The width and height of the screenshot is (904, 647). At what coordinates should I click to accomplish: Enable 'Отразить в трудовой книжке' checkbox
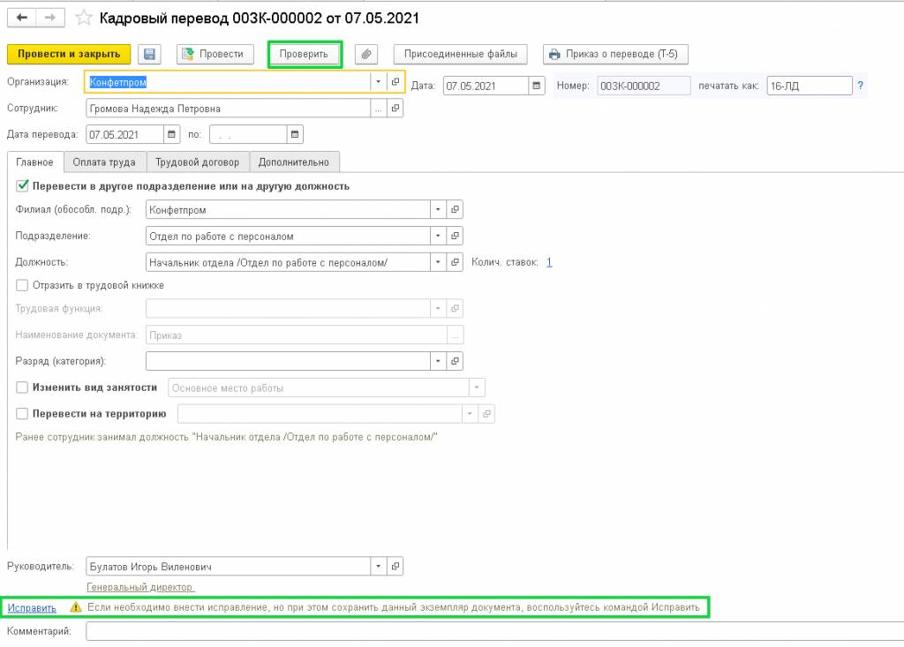22,285
